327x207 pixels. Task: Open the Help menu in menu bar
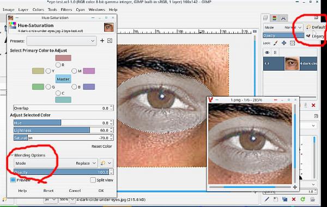pyautogui.click(x=113, y=10)
